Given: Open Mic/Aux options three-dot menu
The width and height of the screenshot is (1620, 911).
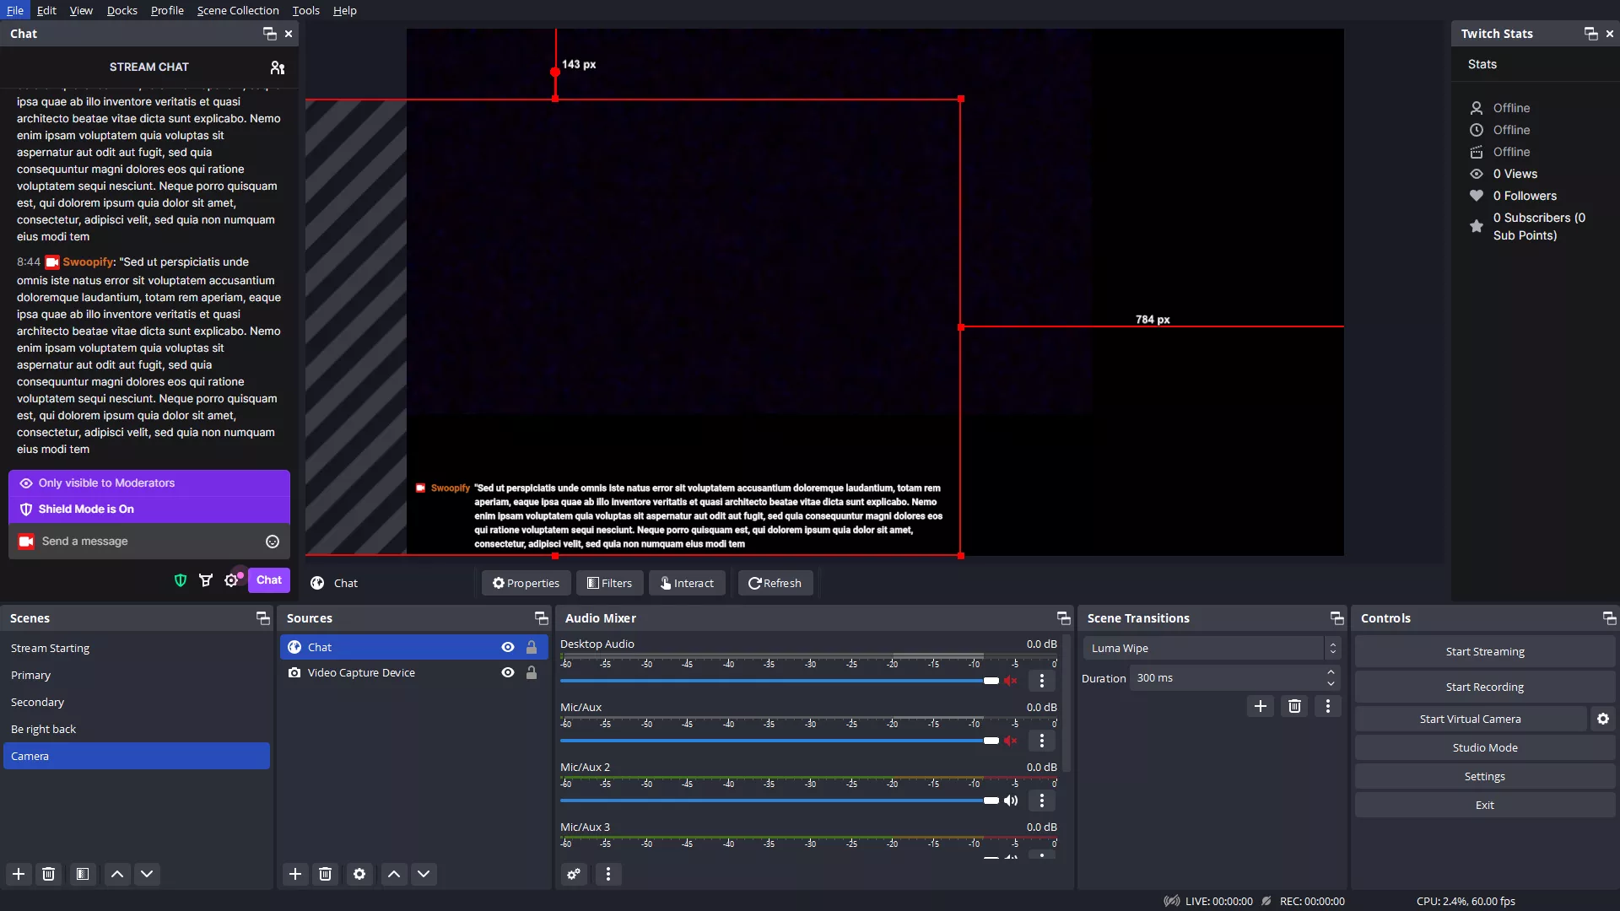Looking at the screenshot, I should [1042, 741].
